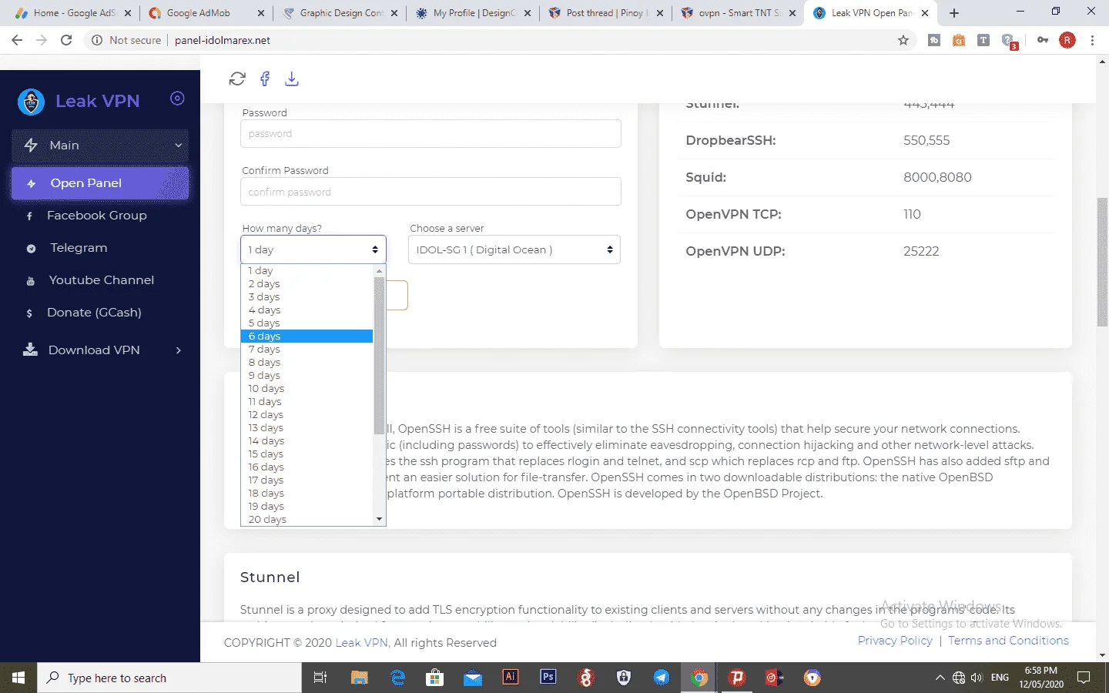Click the page vertical scrollbar thumb
The width and height of the screenshot is (1109, 693).
[x=1102, y=262]
